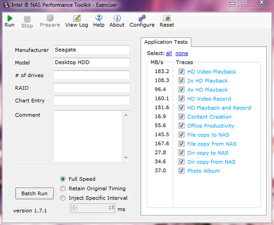The height and width of the screenshot is (225, 274).
Task: Open the File copy to NAS link
Action: (x=208, y=135)
